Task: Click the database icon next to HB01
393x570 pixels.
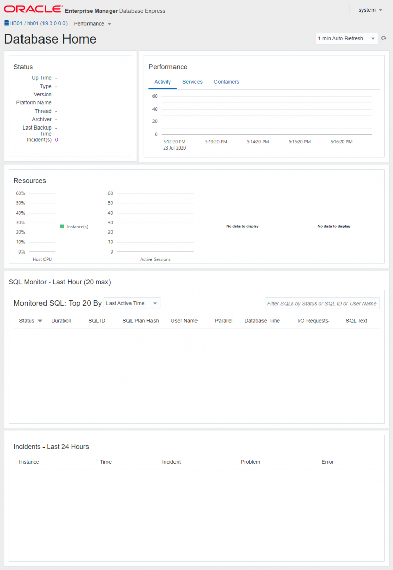Action: [6, 23]
